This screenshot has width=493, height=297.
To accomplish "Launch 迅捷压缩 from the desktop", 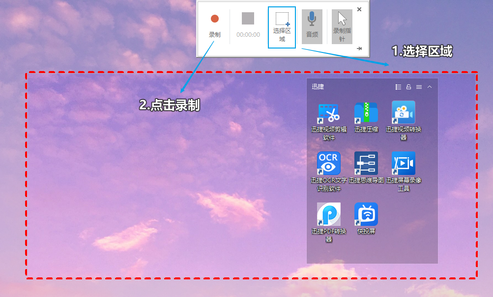I will 366,112.
